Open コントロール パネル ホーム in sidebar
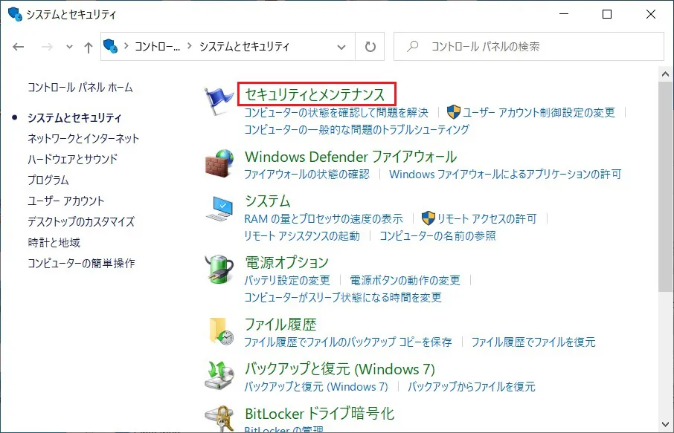This screenshot has height=433, width=674. point(80,88)
